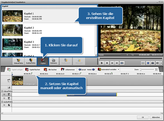Click the Alle löschen icon
164x121 pixels.
tap(45, 69)
